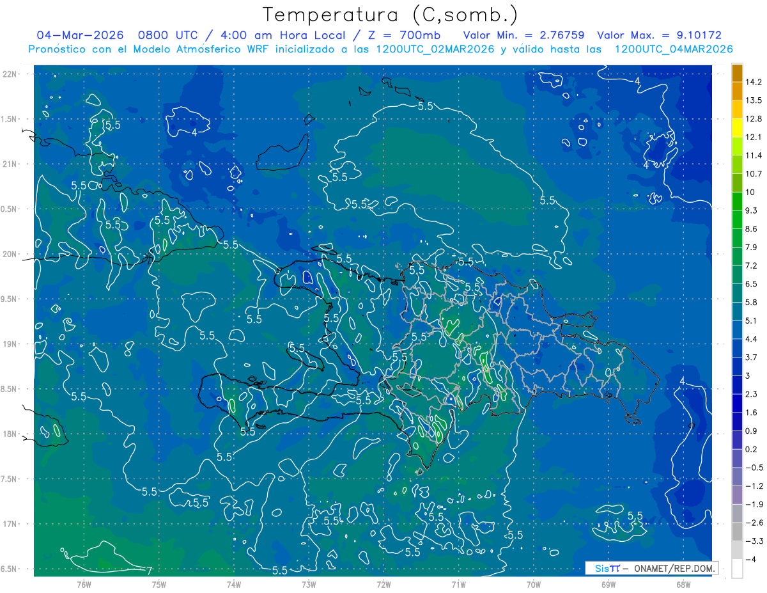Click the '68W' longitude axis label
The width and height of the screenshot is (767, 593).
click(x=683, y=584)
